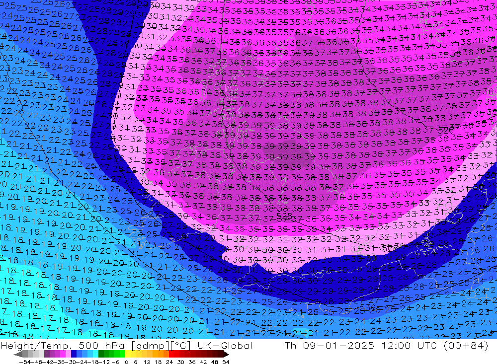Click the cyan legend swatch near -18

click(95, 354)
